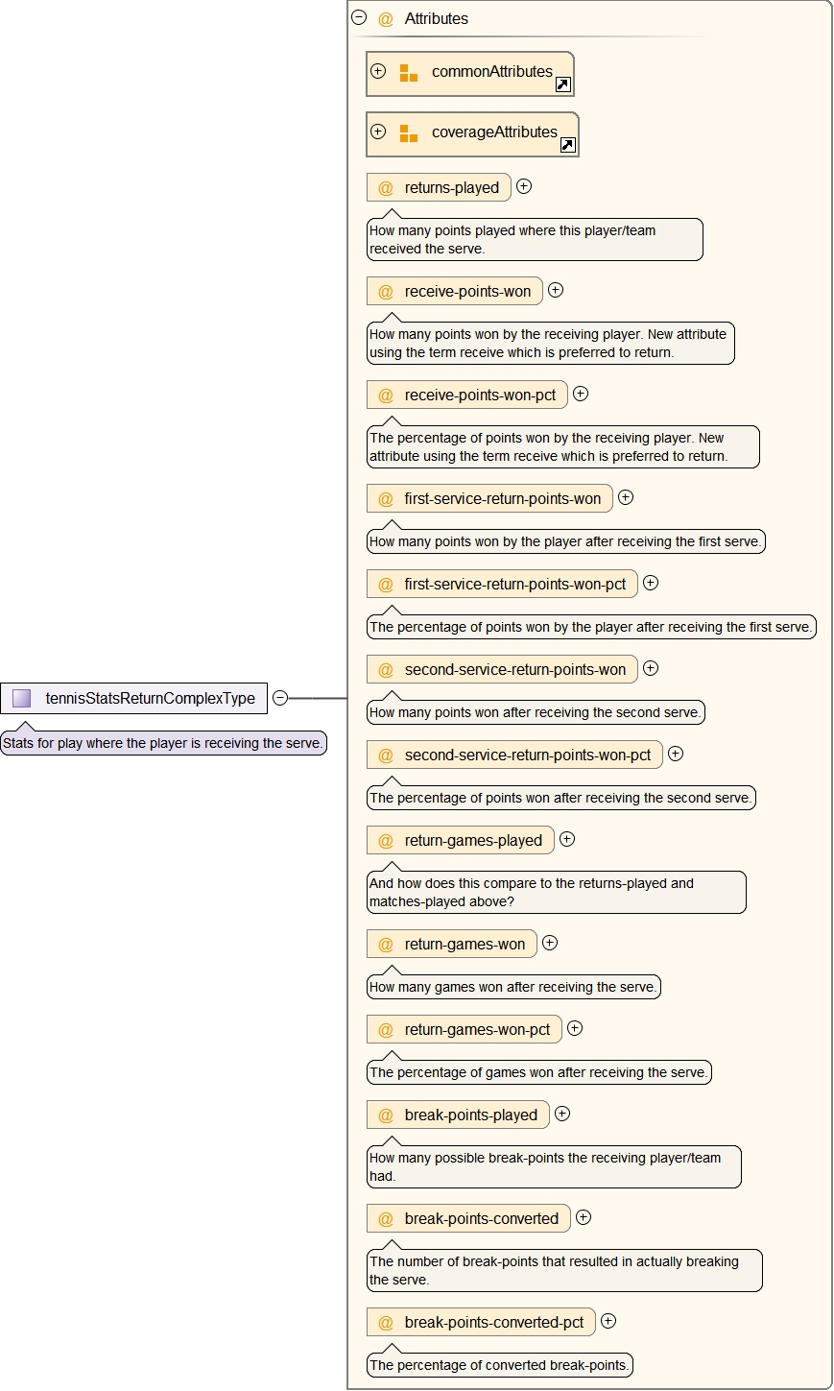
Task: Click the purple tennisStatsReturnComplexType square icon
Action: click(x=21, y=699)
